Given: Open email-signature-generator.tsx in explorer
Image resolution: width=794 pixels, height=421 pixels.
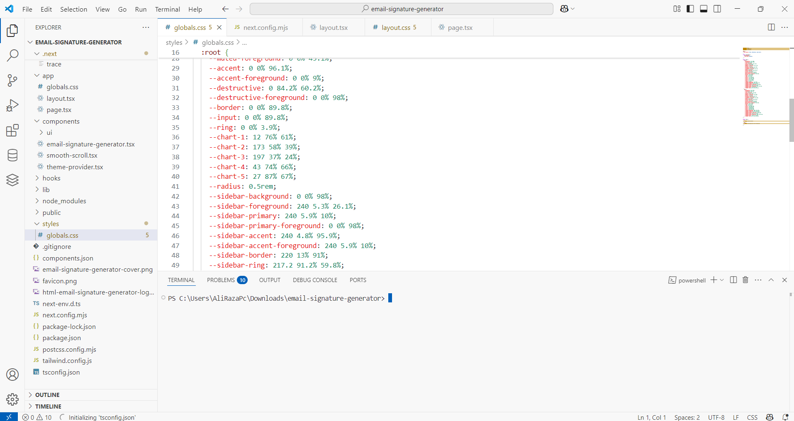Looking at the screenshot, I should click(x=91, y=144).
